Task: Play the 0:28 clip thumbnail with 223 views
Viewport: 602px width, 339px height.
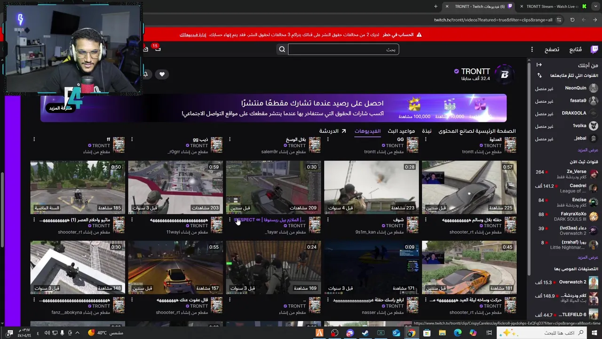Action: [371, 187]
